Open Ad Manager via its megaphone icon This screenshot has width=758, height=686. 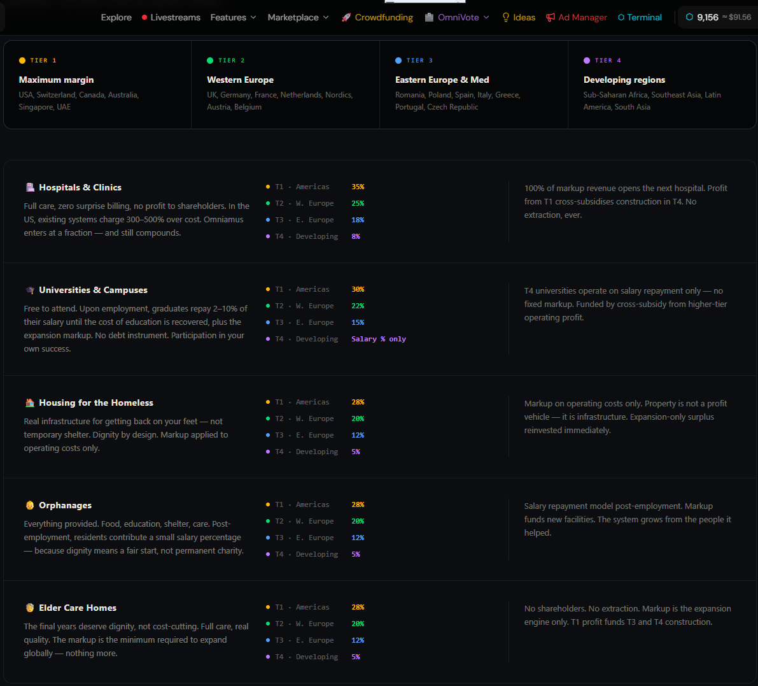(551, 17)
